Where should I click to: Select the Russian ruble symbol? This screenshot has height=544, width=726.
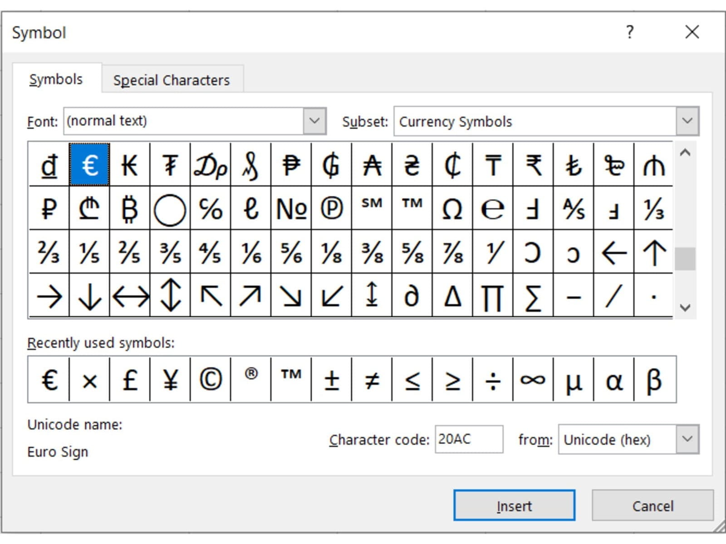click(x=49, y=209)
